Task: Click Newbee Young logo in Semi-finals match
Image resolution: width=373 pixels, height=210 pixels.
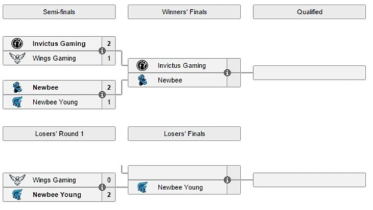Action: pyautogui.click(x=17, y=102)
